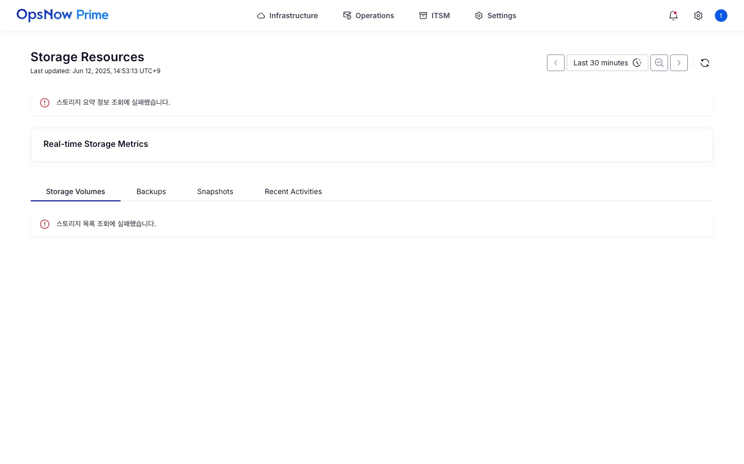Refresh the storage resources data
744x464 pixels.
pos(705,63)
